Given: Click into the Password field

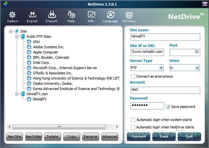Looking at the screenshot, I should click(147, 106).
